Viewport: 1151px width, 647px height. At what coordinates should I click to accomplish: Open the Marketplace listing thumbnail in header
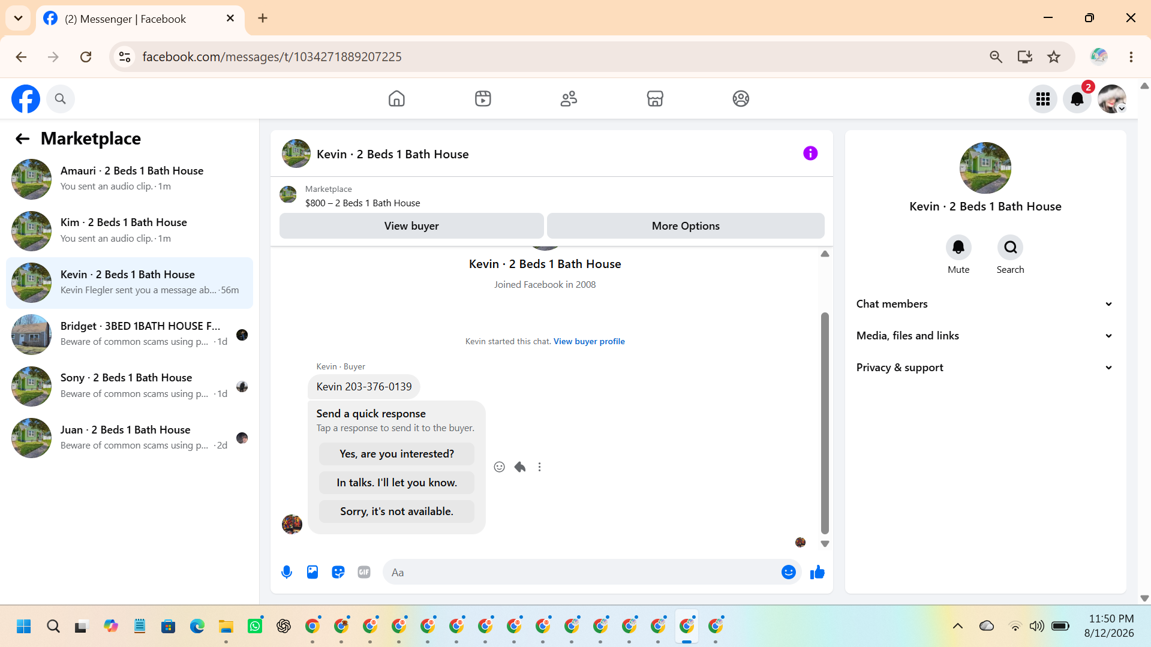[288, 194]
